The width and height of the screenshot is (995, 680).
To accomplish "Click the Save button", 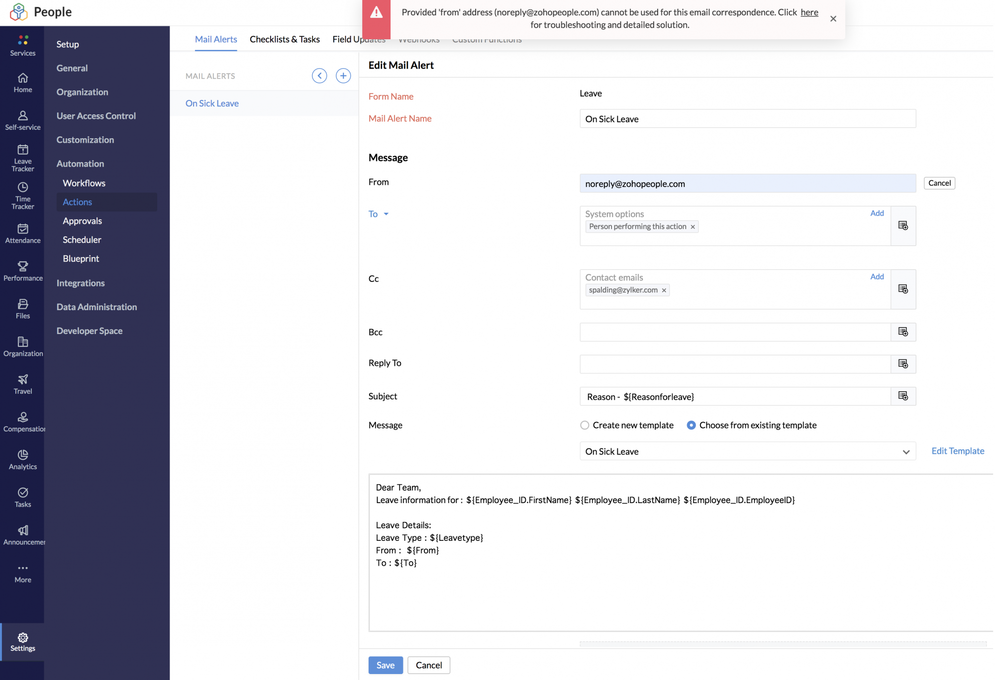I will point(385,665).
